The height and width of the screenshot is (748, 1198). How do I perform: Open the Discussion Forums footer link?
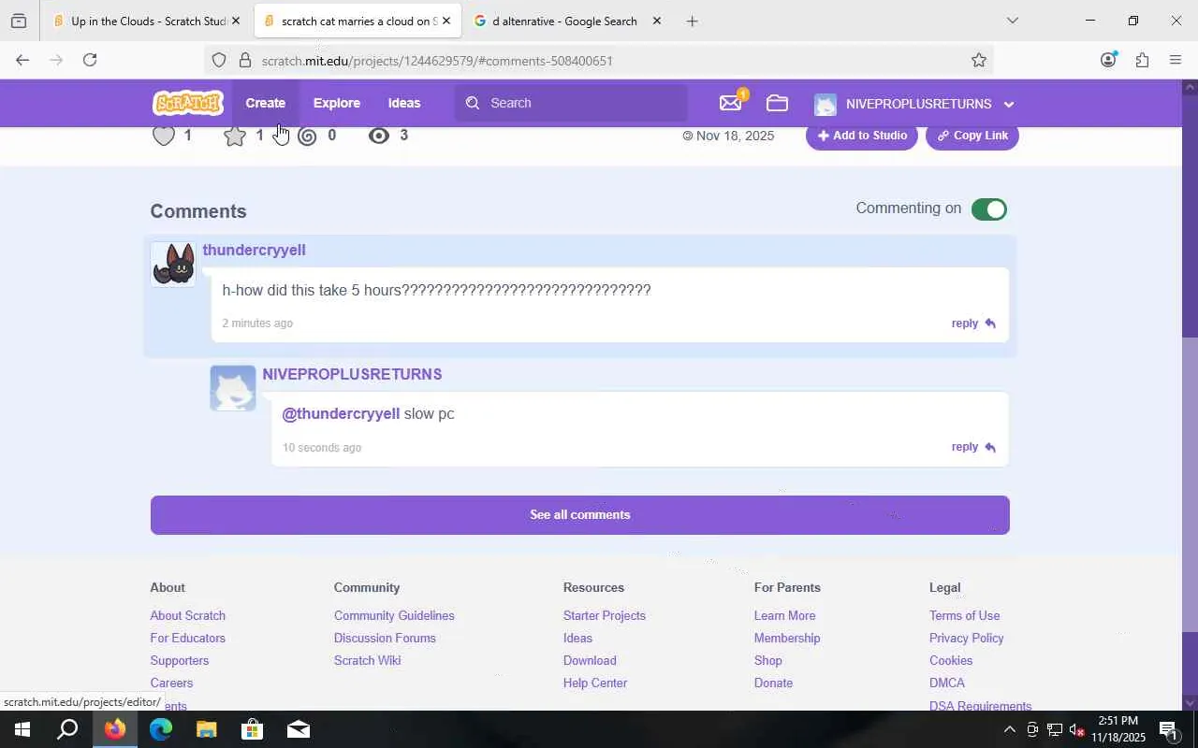[x=385, y=639]
